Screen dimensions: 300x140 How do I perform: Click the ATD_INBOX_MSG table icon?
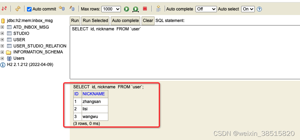(9, 27)
